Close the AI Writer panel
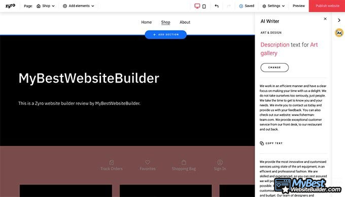 coord(325,19)
